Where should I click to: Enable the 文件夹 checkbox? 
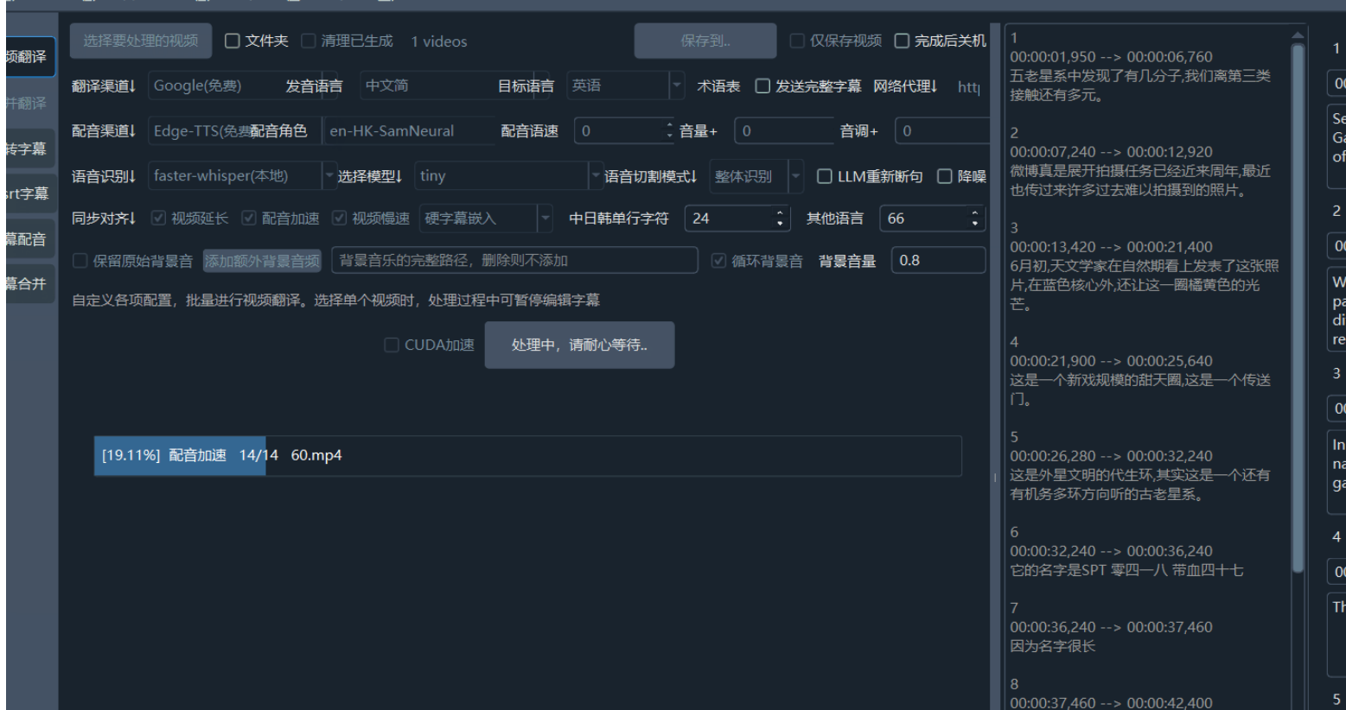(231, 40)
